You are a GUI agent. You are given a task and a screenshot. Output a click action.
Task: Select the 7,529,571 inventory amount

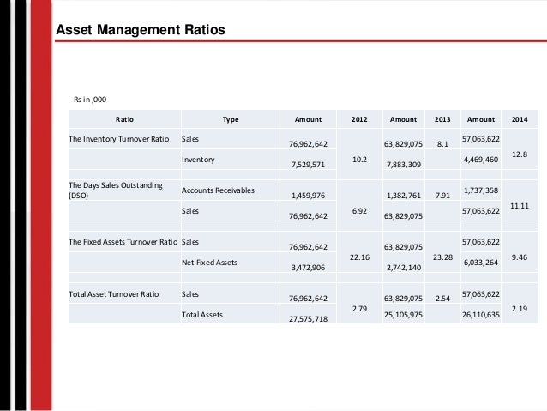click(308, 165)
